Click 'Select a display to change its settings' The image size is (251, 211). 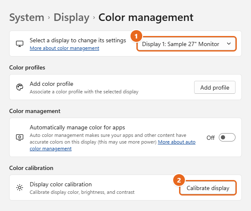click(x=78, y=40)
